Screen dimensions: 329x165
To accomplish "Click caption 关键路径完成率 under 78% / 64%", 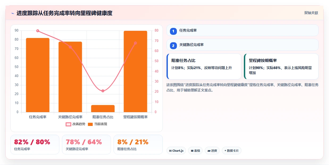I will click(x=77, y=149).
